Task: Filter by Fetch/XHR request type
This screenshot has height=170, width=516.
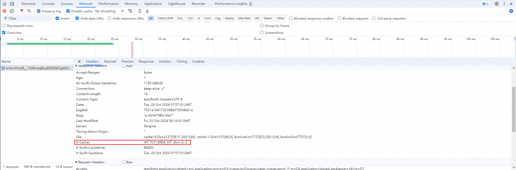Action: coord(166,18)
